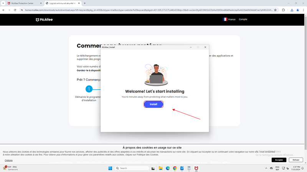Switch to the Logiciel antivirus et sécurité tab

[x=63, y=3]
